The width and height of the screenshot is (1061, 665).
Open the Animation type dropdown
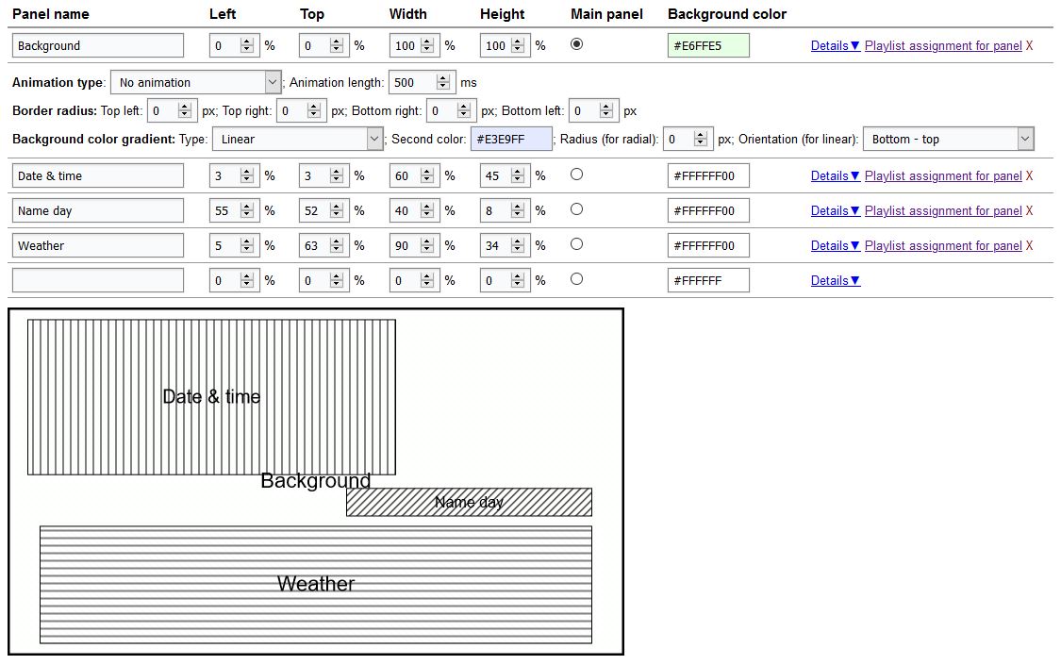click(x=196, y=82)
